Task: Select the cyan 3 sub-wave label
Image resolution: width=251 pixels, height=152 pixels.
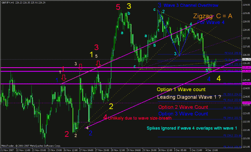Action: coord(175,54)
